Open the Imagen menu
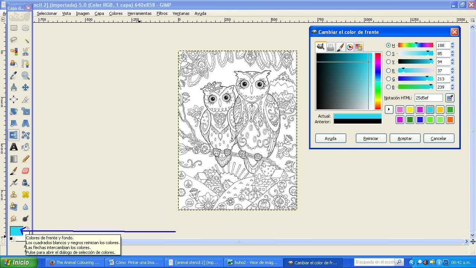Viewport: 476px width, 268px height. coord(83,13)
